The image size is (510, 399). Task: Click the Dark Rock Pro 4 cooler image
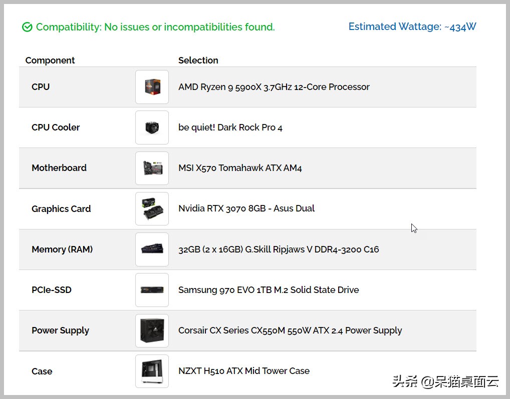[x=152, y=127]
